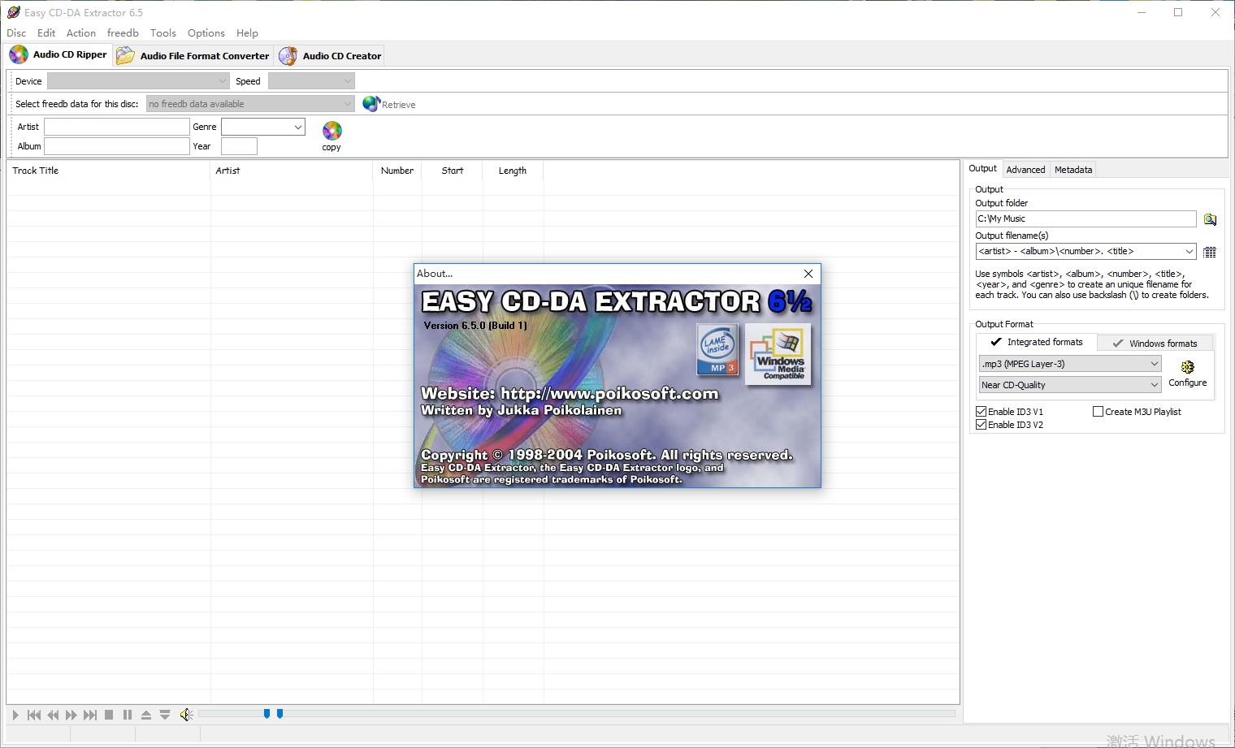This screenshot has height=748, width=1235.
Task: Open the Audio CD Creator icon
Action: pos(288,55)
